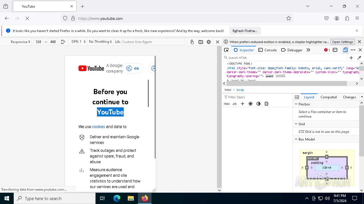The width and height of the screenshot is (364, 204).
Task: Open the No Throttling dropdown
Action: click(100, 42)
